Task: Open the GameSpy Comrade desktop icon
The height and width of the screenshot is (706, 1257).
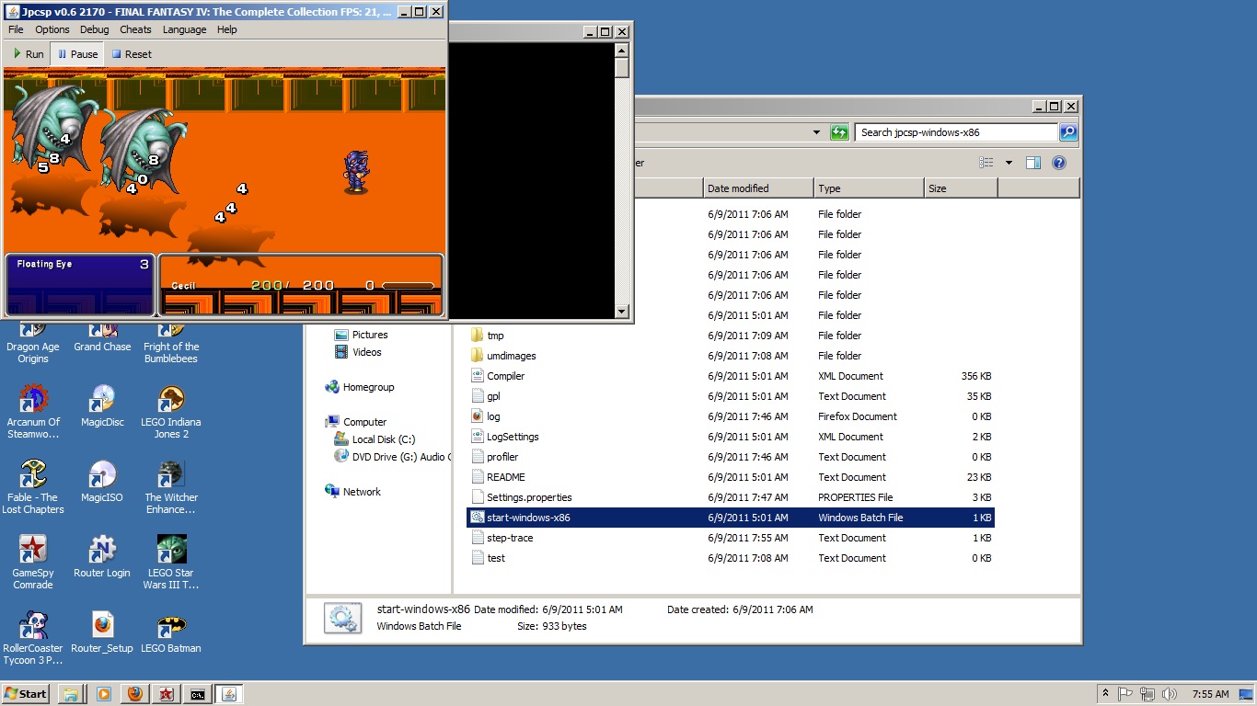Action: pyautogui.click(x=33, y=551)
